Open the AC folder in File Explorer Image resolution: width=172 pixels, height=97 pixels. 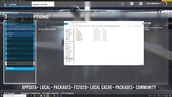78,30
